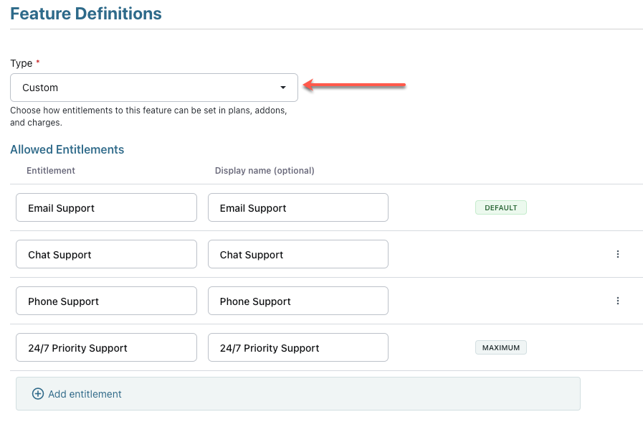This screenshot has width=643, height=422.
Task: Click the MAXIMUM badge on Priority Support
Action: coord(500,347)
